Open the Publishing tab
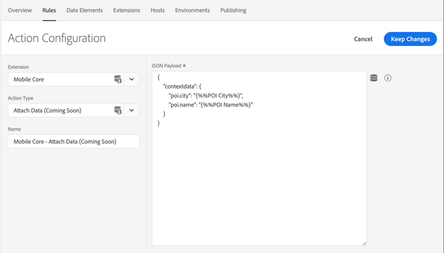 pyautogui.click(x=233, y=11)
